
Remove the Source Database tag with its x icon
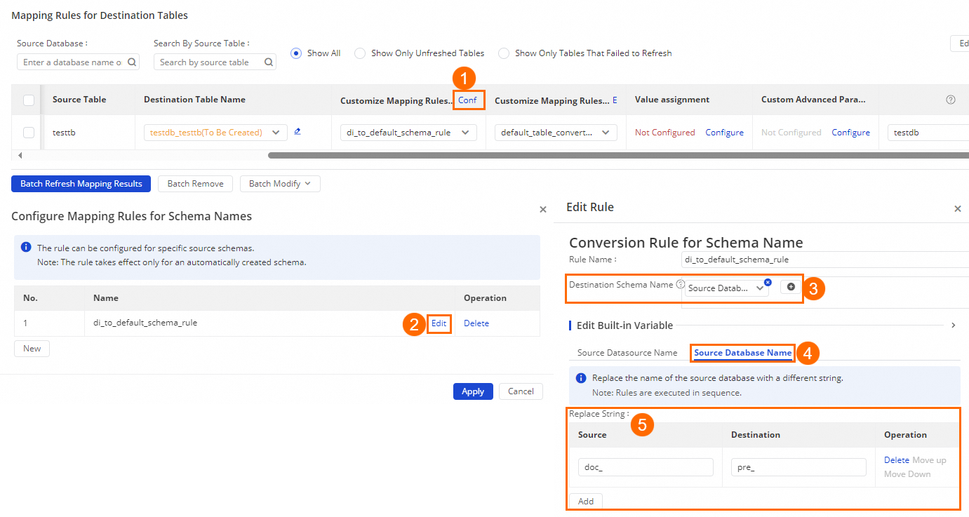point(768,282)
